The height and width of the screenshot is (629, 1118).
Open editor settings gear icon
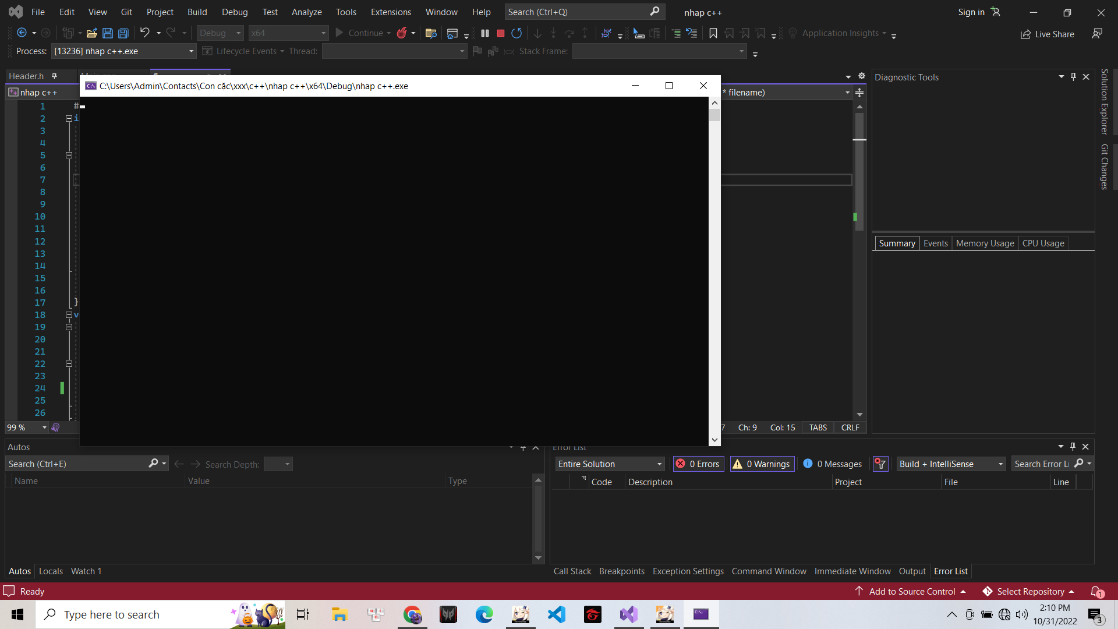[862, 76]
